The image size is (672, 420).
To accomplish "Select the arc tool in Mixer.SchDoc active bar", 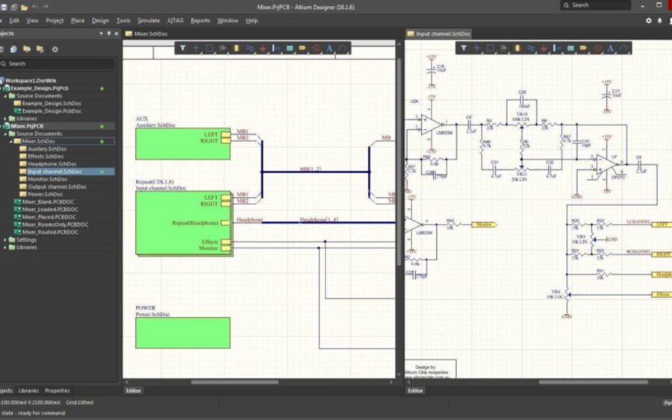I will (x=343, y=48).
